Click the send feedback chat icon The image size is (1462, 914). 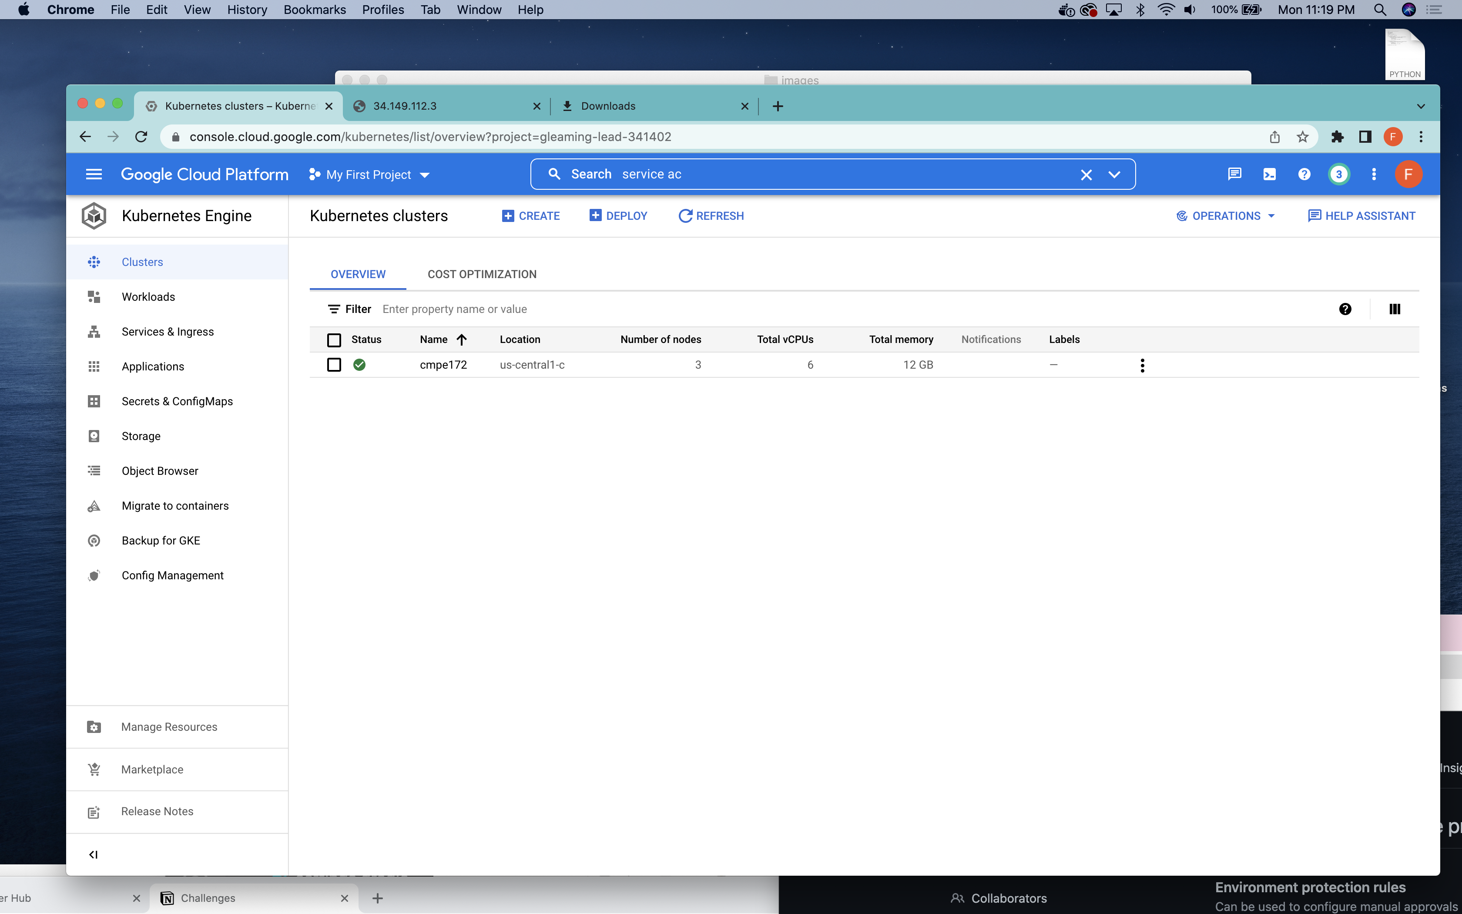(1234, 174)
